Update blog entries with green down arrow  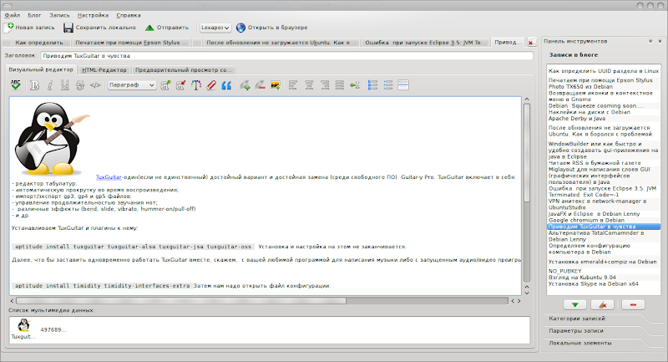point(574,304)
